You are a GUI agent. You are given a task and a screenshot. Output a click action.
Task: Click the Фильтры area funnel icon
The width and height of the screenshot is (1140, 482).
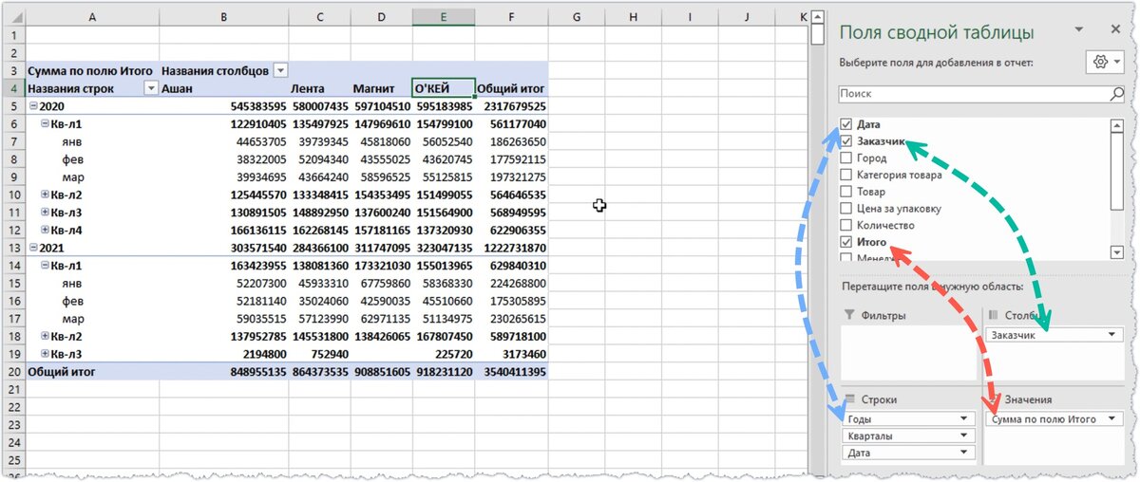pyautogui.click(x=848, y=315)
